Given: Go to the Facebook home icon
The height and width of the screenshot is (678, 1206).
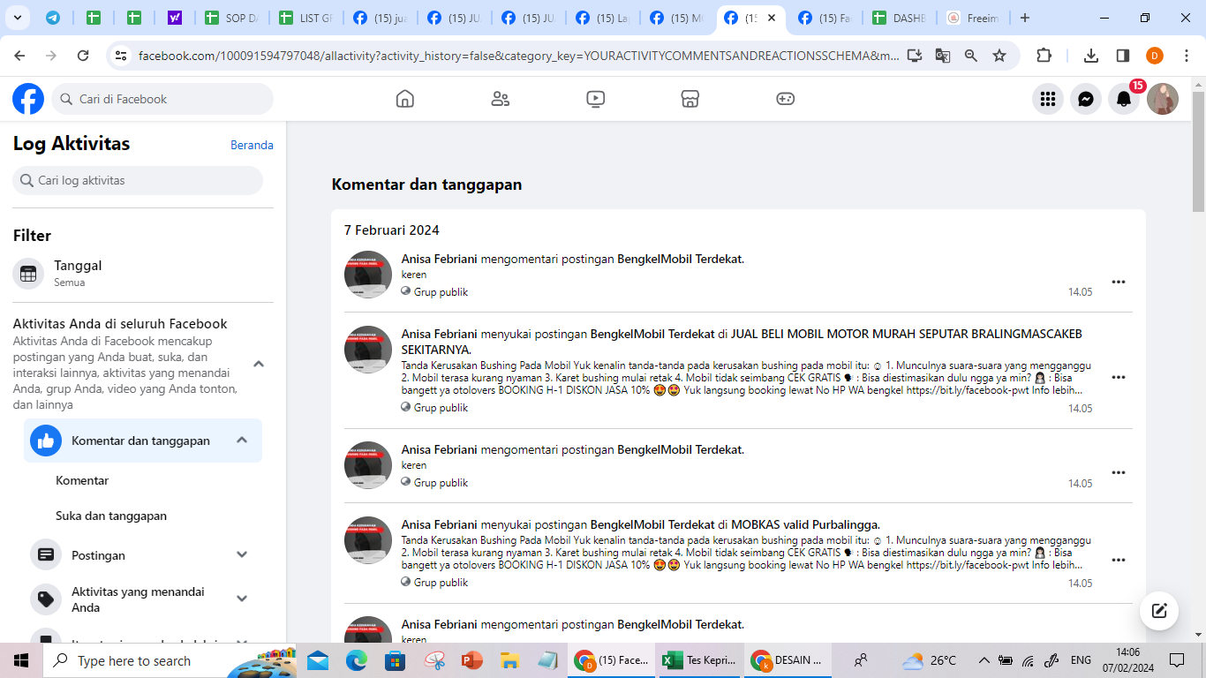Looking at the screenshot, I should tap(405, 99).
